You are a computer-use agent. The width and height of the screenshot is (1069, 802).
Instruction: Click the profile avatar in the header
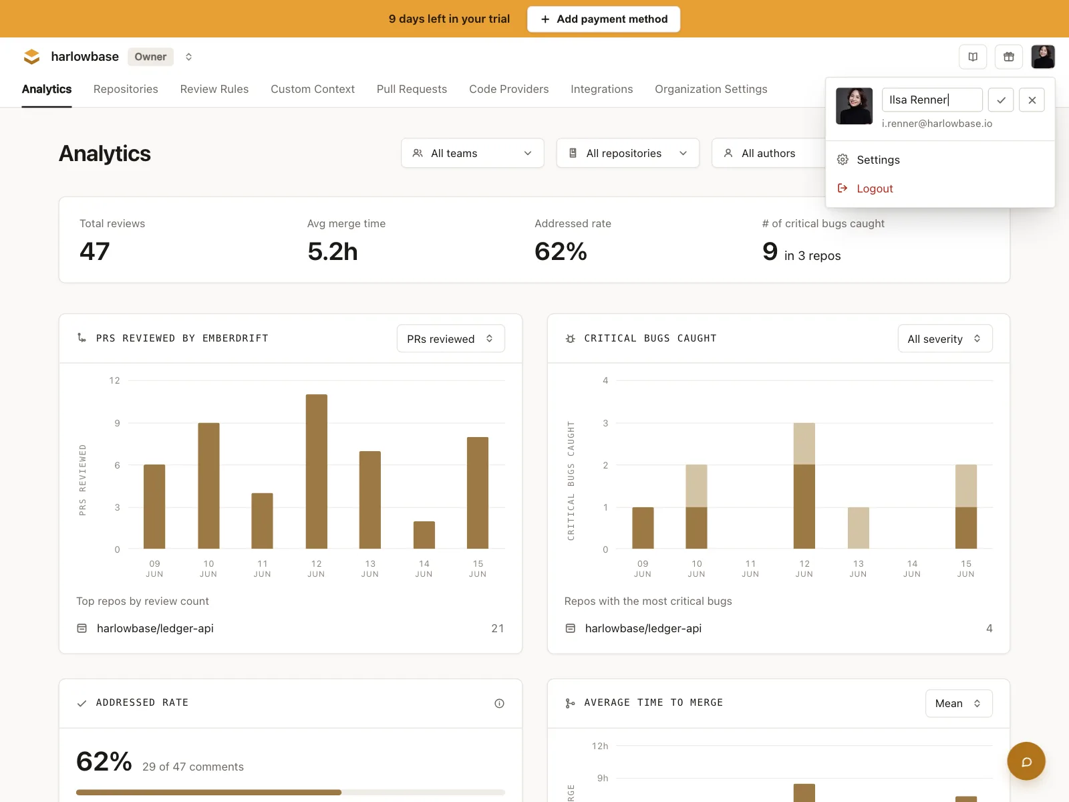pyautogui.click(x=1043, y=57)
